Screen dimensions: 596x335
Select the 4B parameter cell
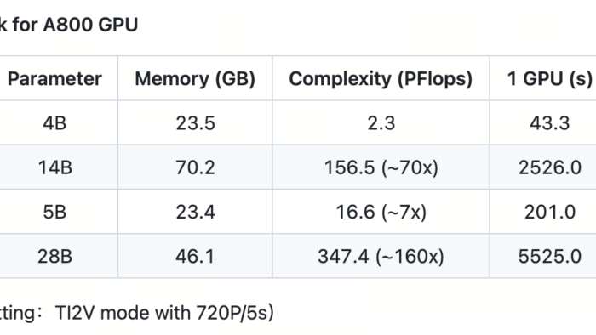click(54, 123)
